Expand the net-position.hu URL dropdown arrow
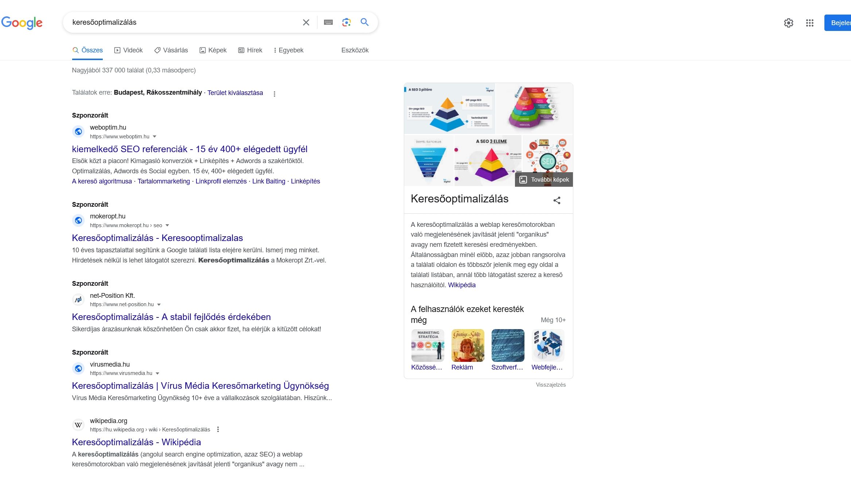 point(159,305)
